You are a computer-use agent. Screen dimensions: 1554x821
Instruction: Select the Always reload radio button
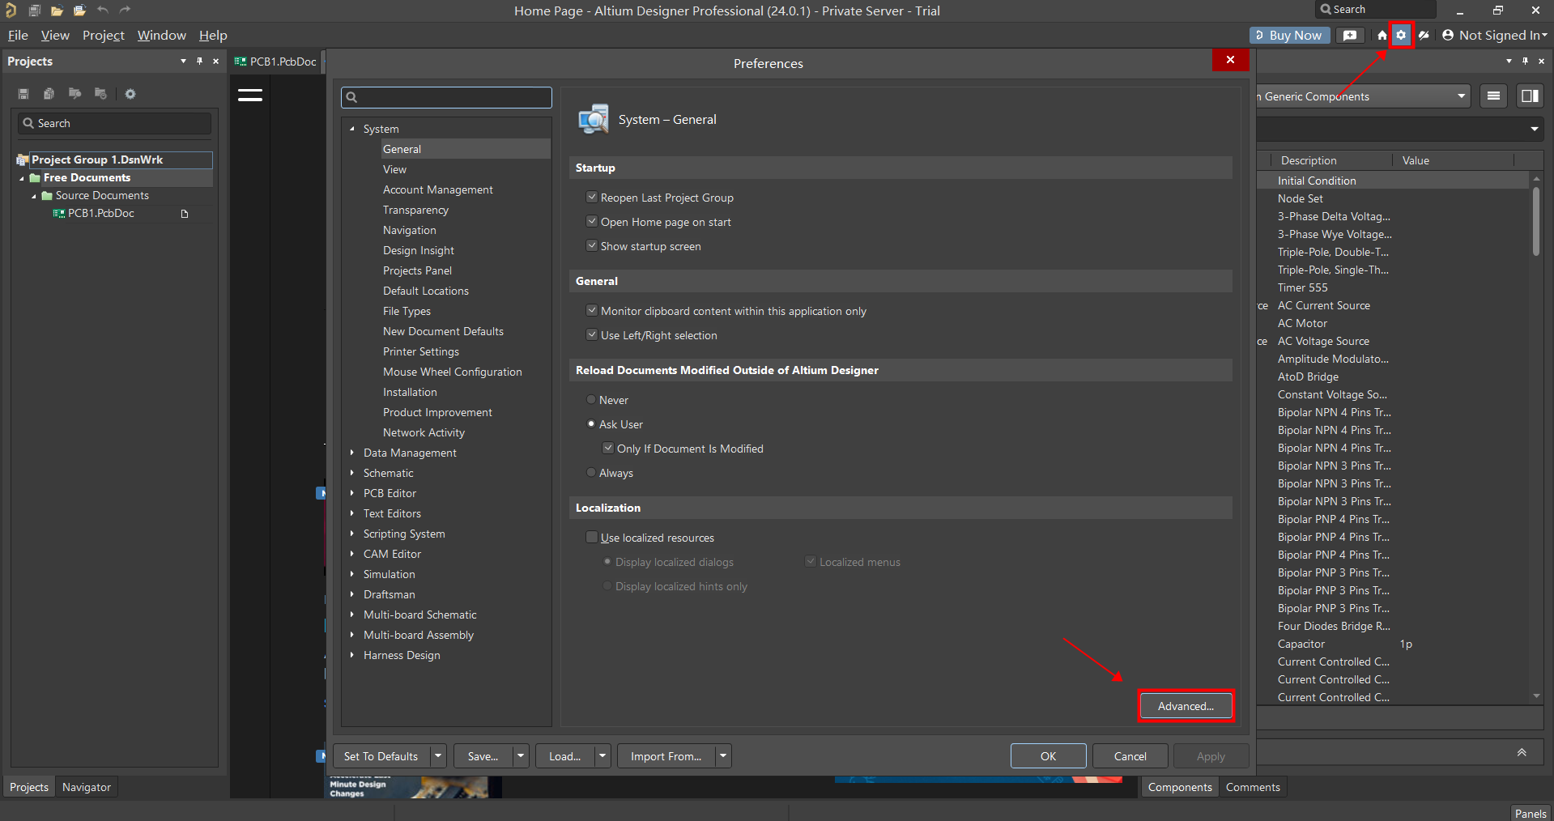591,473
